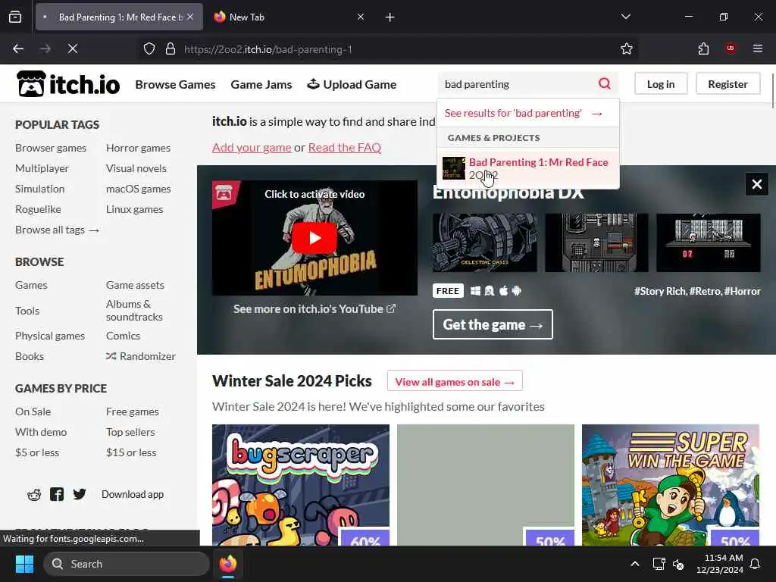This screenshot has height=582, width=776.
Task: Click Add your game link
Action: click(252, 148)
